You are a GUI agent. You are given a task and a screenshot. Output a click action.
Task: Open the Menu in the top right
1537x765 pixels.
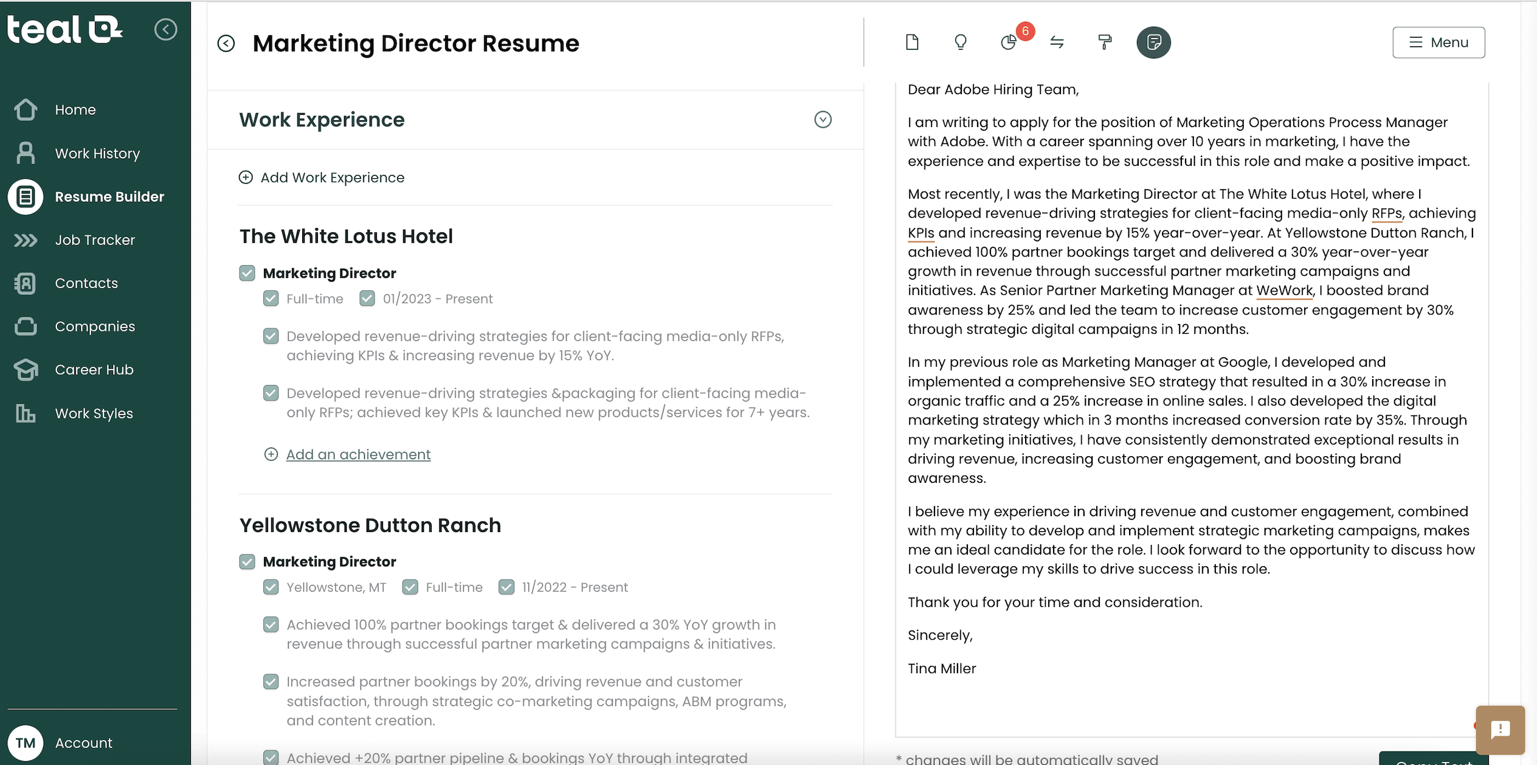1439,42
